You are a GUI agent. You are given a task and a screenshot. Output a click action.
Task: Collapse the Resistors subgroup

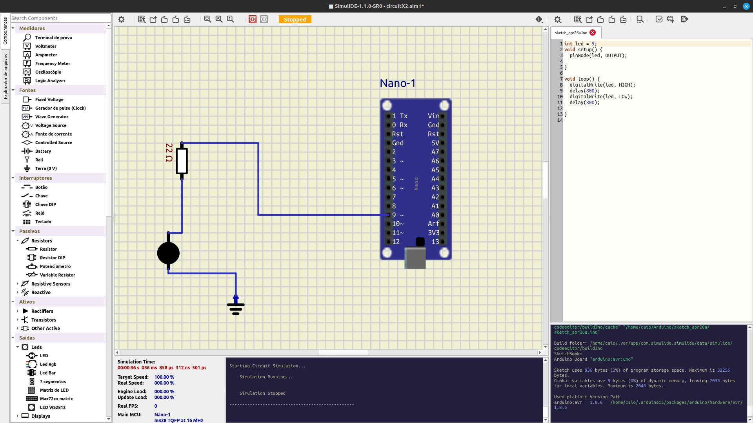coord(18,240)
